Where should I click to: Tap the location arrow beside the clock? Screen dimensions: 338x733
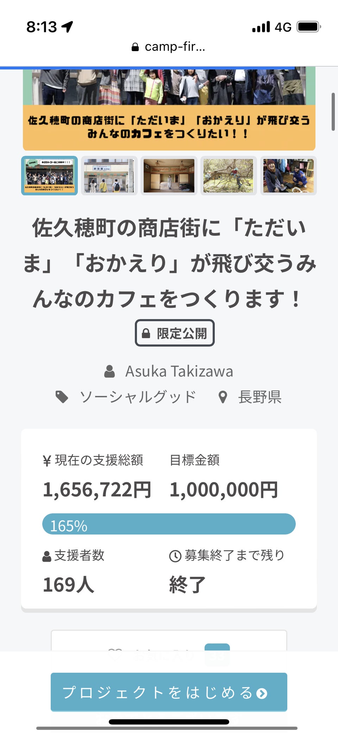tap(68, 26)
